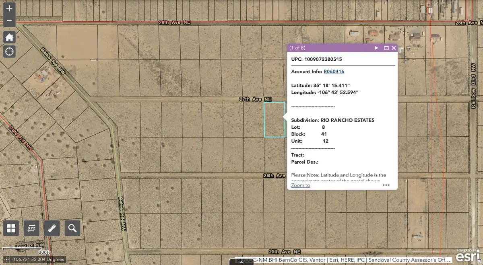Maximize the parcel info popup
Viewport: 483px width, 265px height.
pyautogui.click(x=386, y=48)
